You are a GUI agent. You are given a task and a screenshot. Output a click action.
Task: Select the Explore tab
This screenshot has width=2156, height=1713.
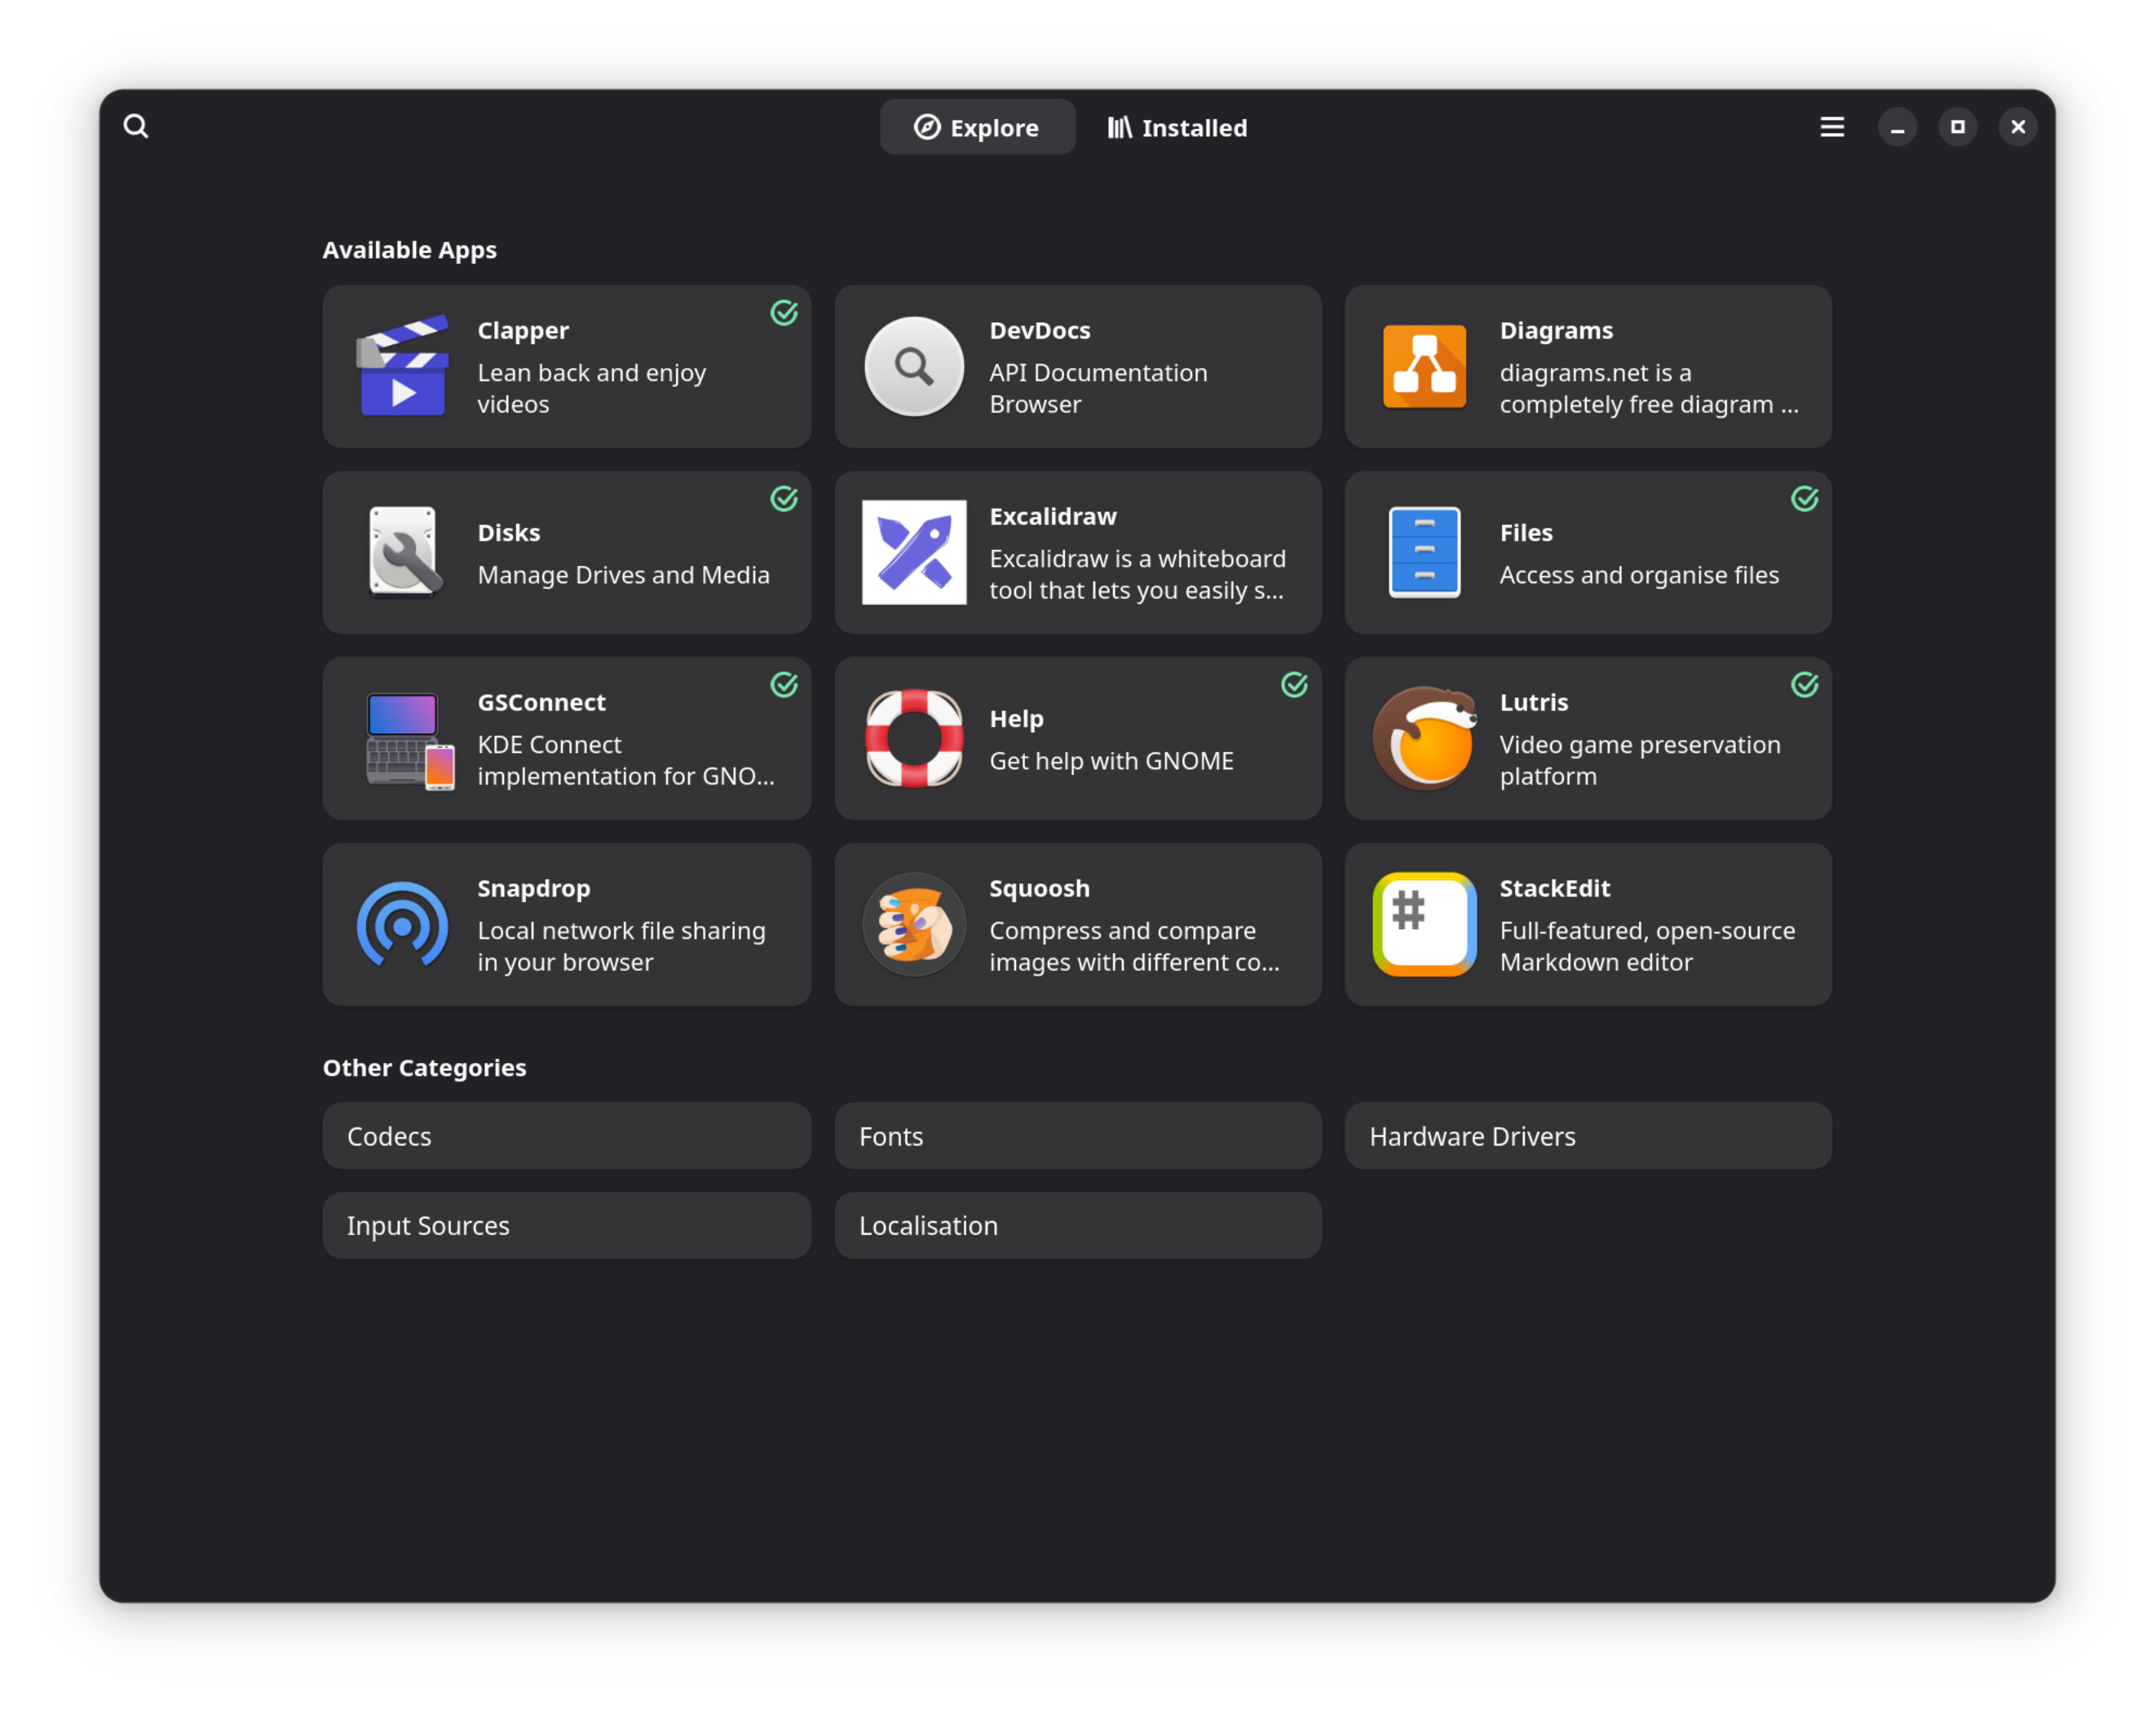977,128
